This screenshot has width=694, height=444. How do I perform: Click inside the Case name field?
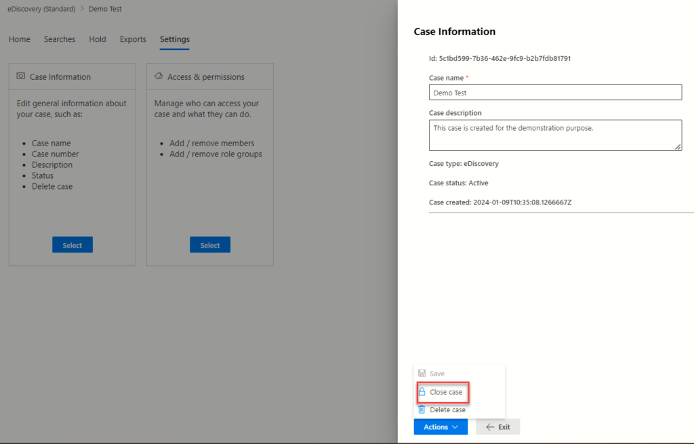554,93
